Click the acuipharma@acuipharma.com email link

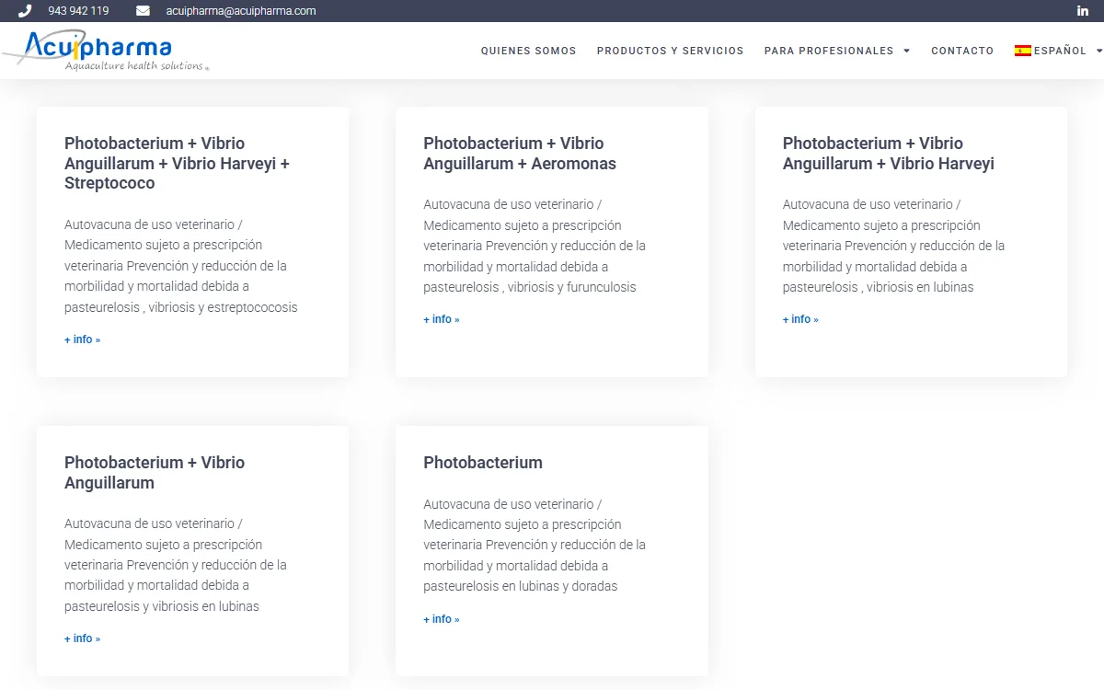coord(241,11)
